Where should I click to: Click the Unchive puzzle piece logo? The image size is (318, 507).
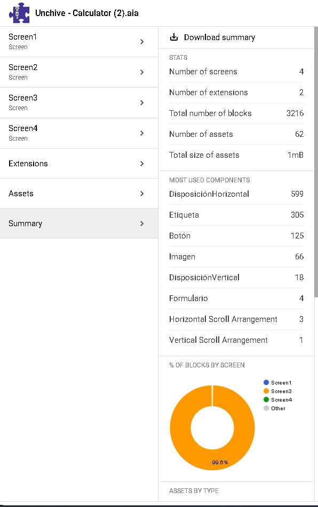(19, 12)
